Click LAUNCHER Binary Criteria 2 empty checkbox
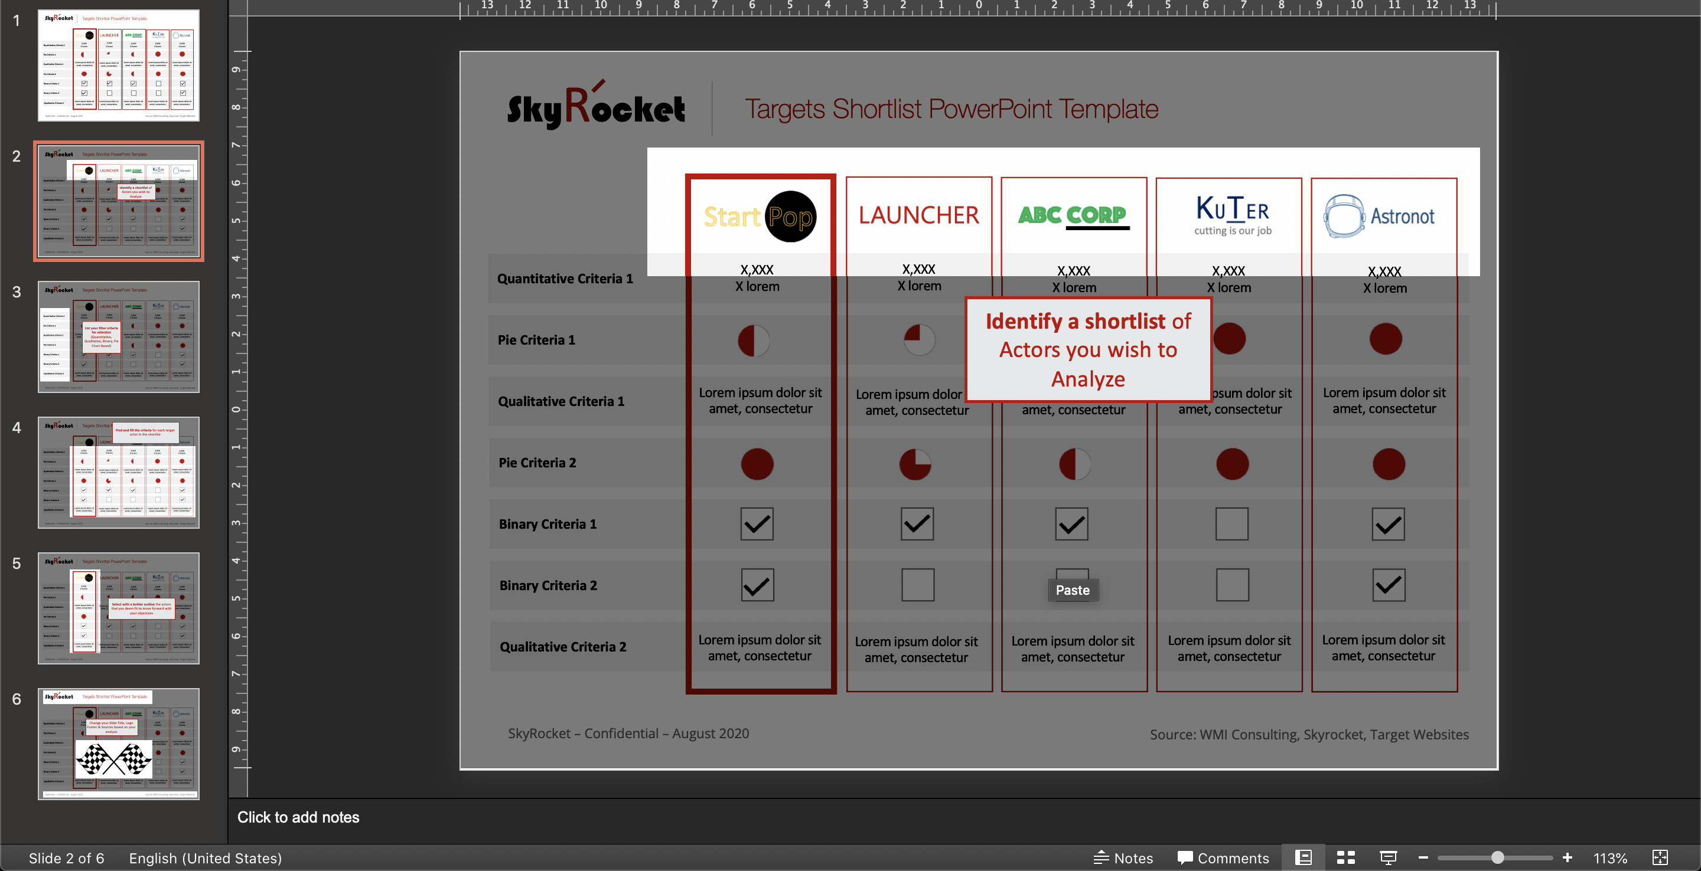 (x=918, y=585)
